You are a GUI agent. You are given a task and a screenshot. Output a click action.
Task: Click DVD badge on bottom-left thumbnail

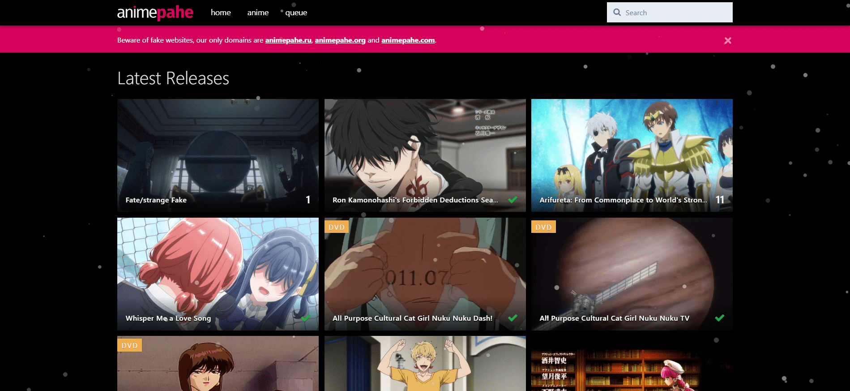tap(129, 345)
